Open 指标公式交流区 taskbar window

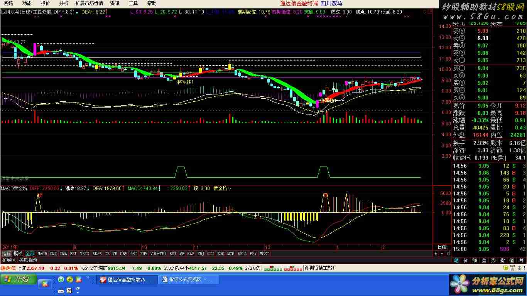(x=188, y=279)
